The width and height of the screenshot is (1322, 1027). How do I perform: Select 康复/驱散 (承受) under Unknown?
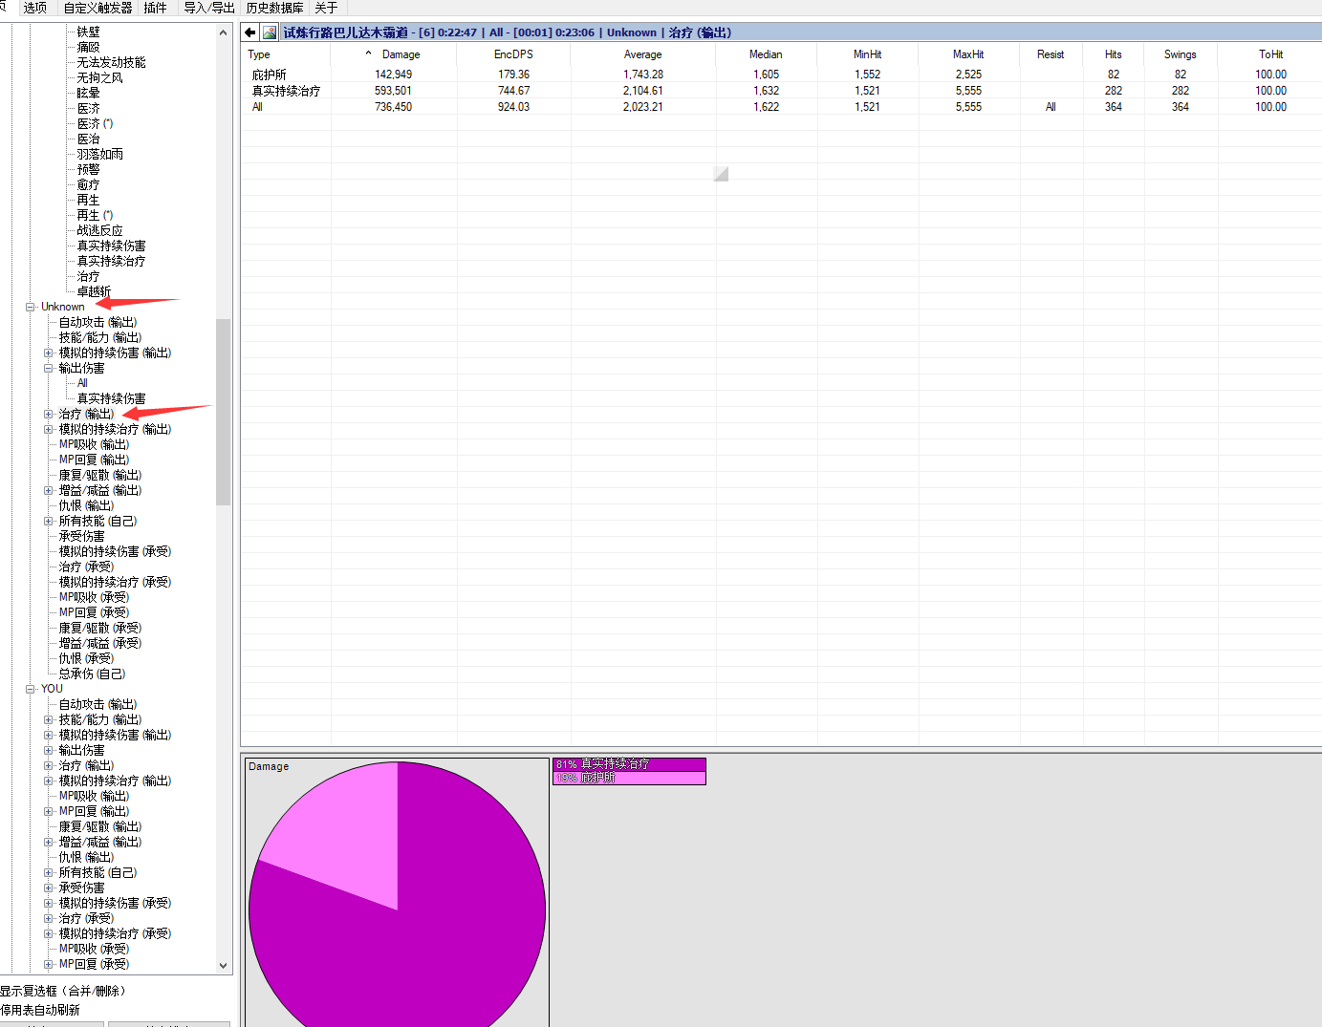(x=99, y=628)
